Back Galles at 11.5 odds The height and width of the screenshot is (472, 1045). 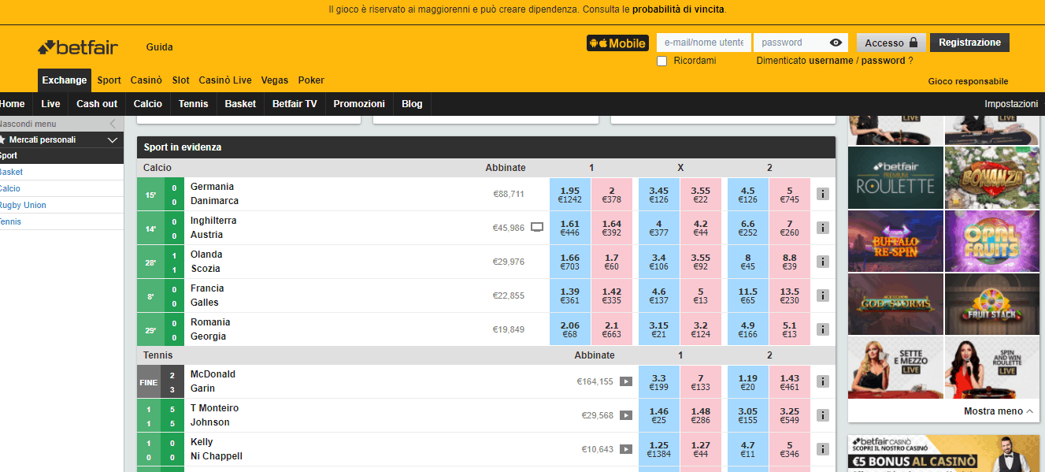(x=748, y=296)
